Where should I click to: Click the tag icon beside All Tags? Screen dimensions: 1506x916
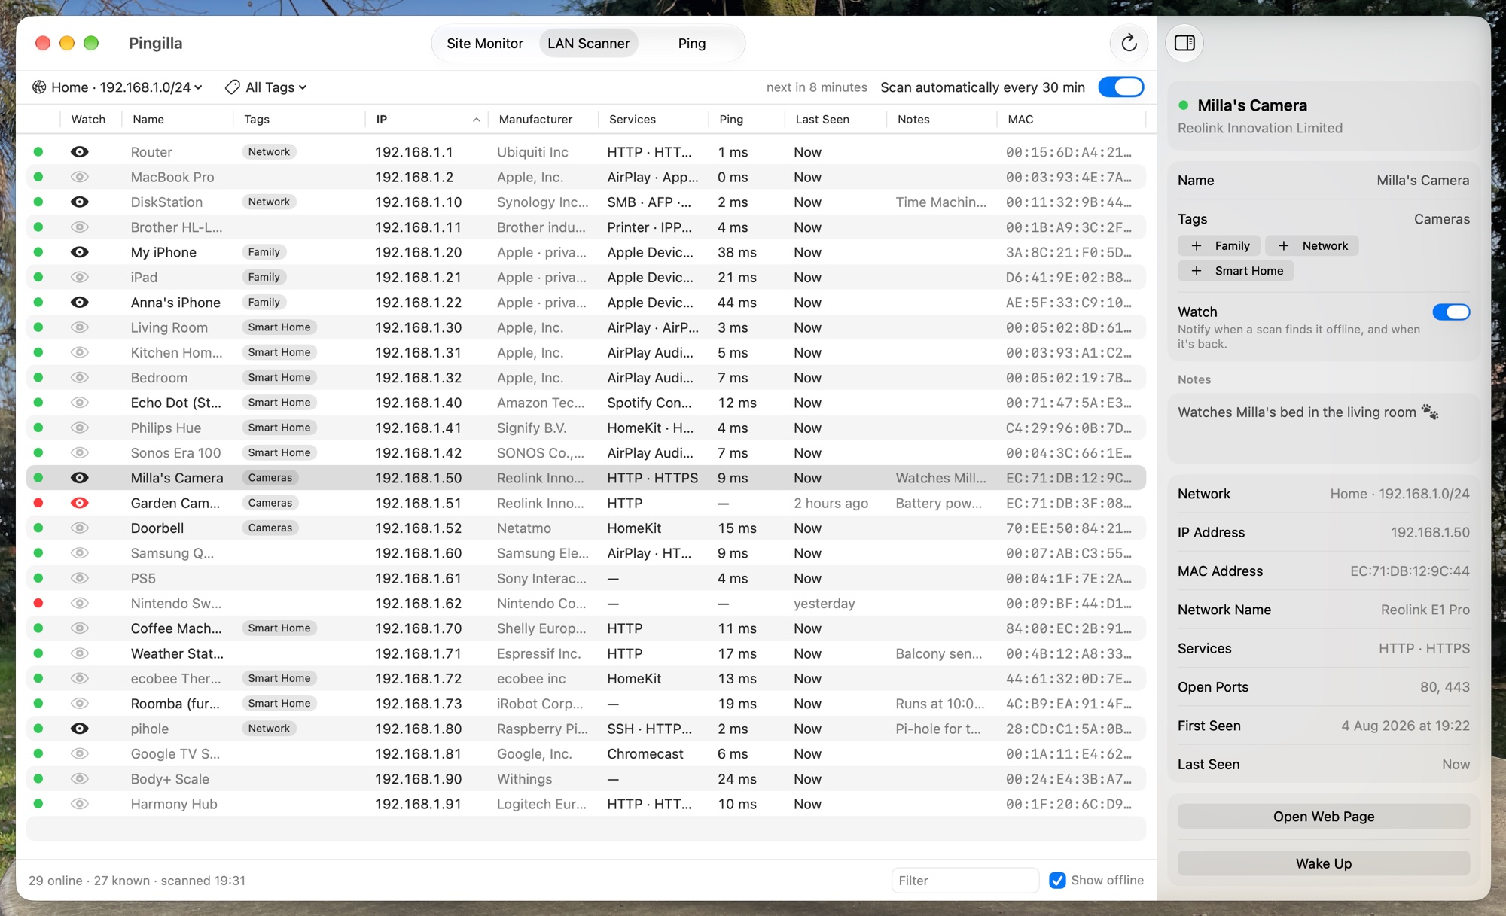click(233, 87)
